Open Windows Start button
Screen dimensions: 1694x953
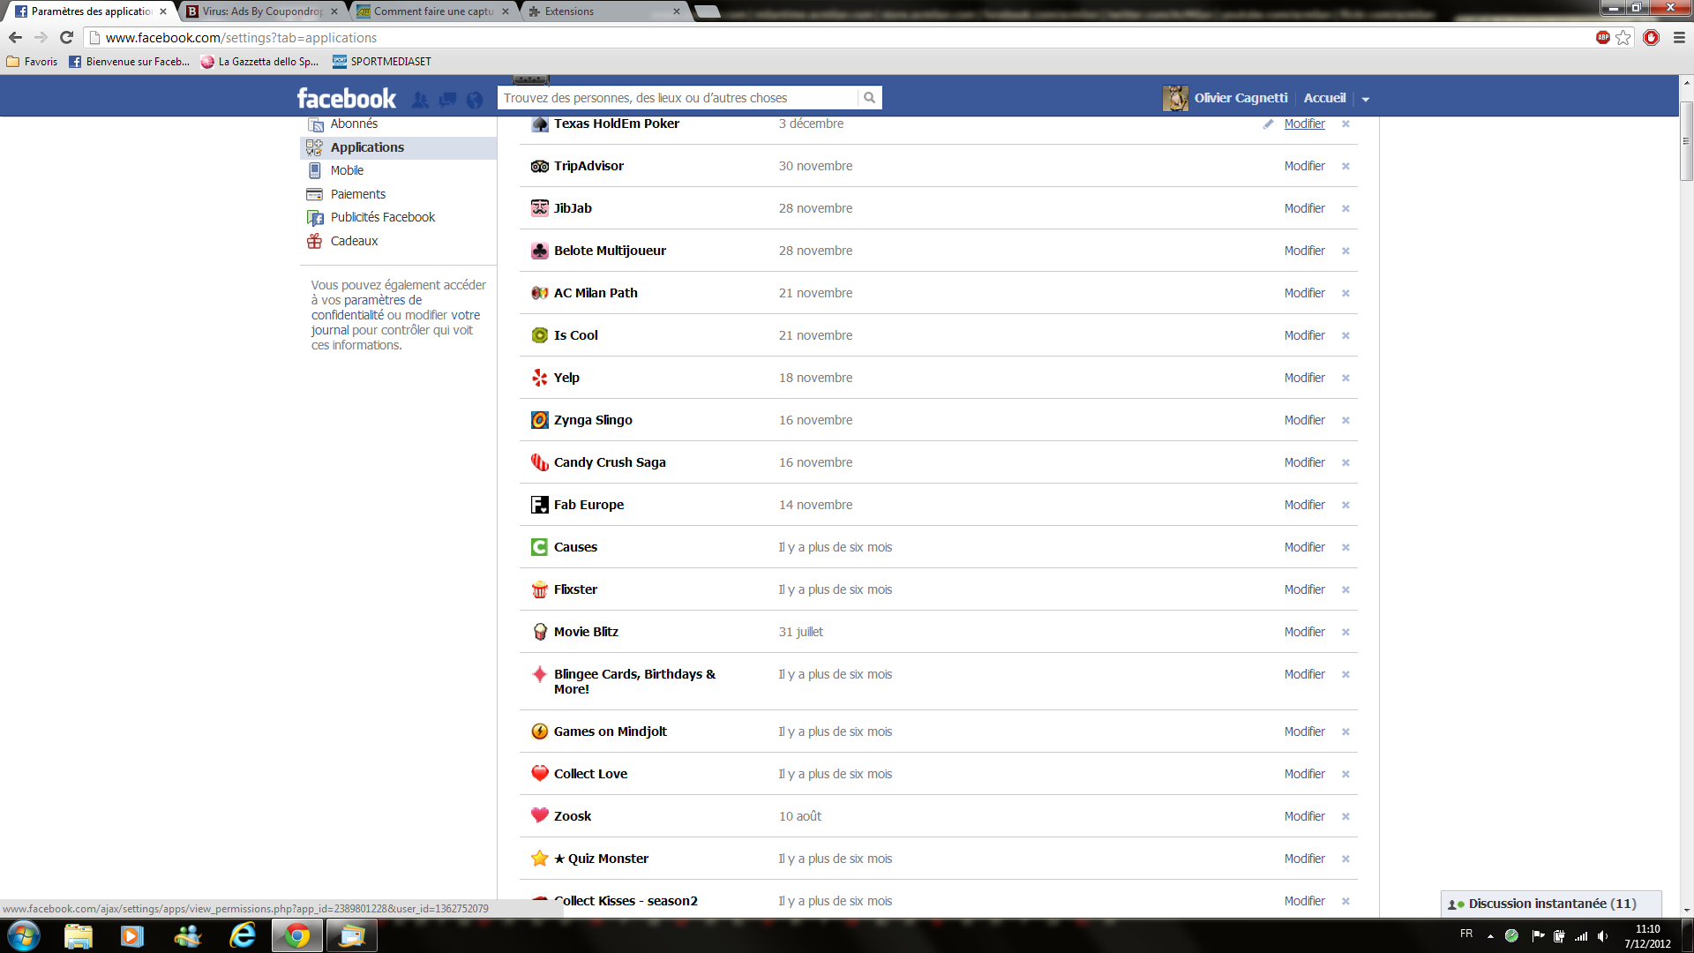click(x=24, y=935)
